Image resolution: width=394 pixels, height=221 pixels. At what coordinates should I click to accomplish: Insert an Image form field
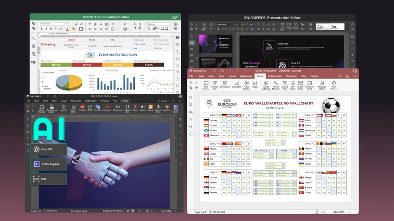tap(254, 84)
